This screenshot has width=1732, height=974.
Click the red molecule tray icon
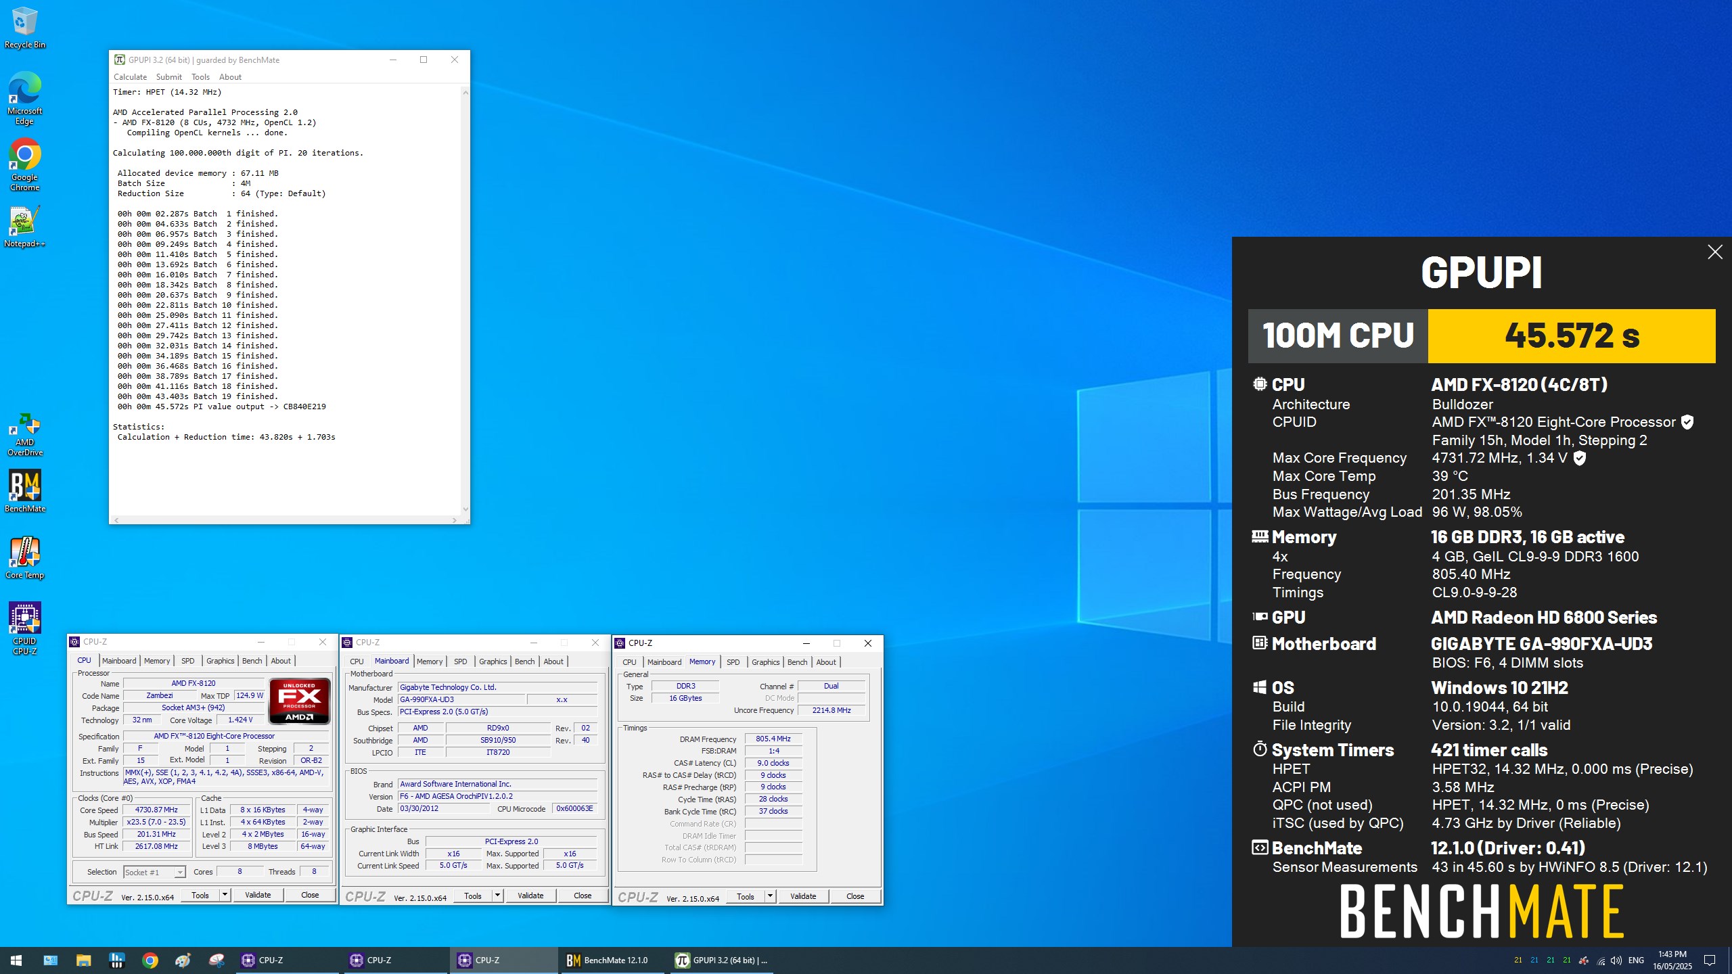tap(1584, 960)
